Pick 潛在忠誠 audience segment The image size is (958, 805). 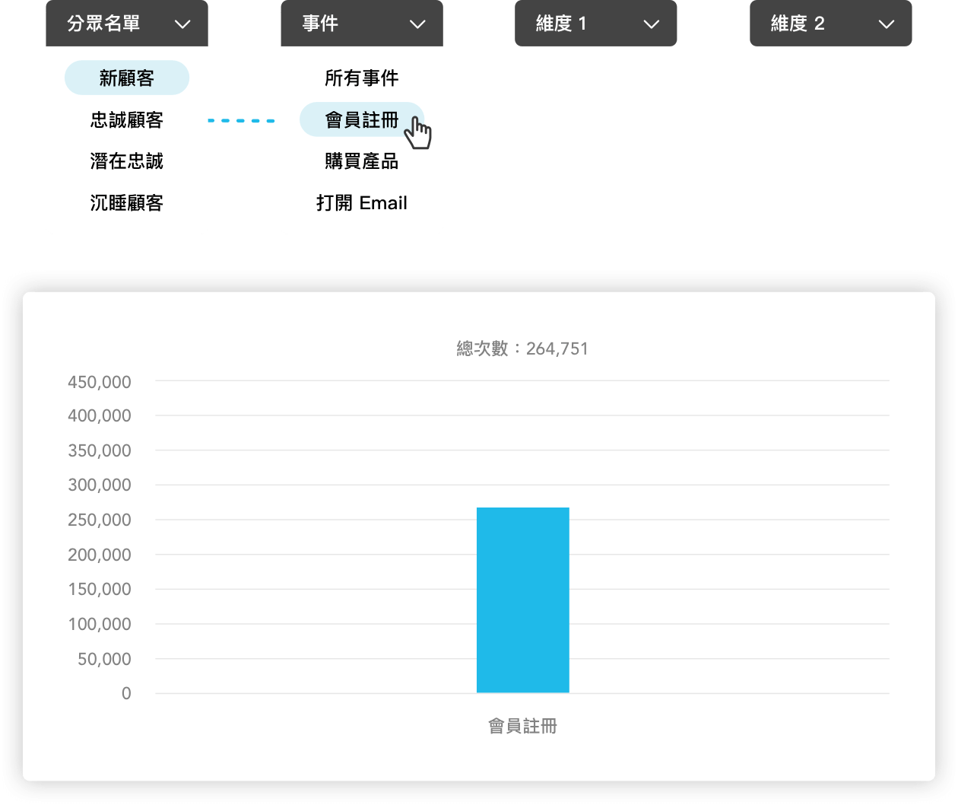click(x=127, y=161)
